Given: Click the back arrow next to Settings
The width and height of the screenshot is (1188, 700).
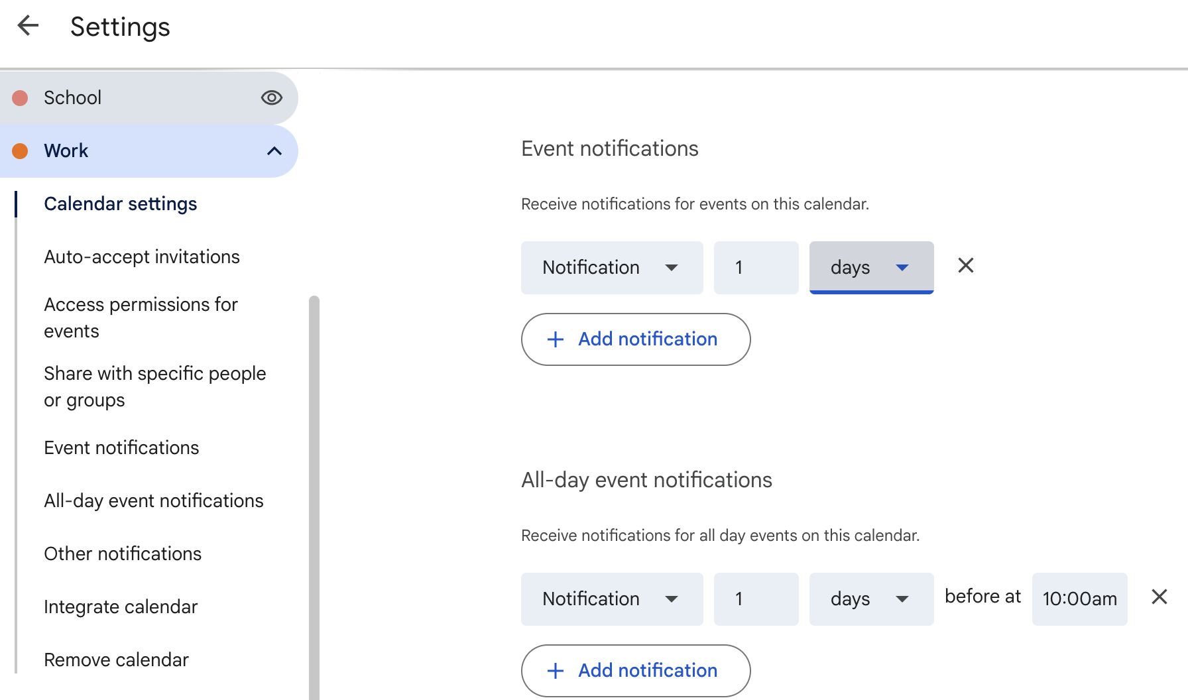Looking at the screenshot, I should [x=28, y=27].
